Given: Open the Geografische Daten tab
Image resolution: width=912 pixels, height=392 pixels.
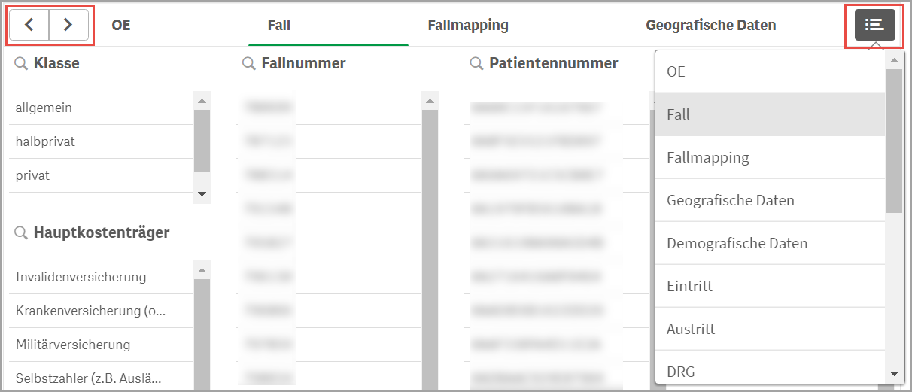Looking at the screenshot, I should (x=710, y=25).
